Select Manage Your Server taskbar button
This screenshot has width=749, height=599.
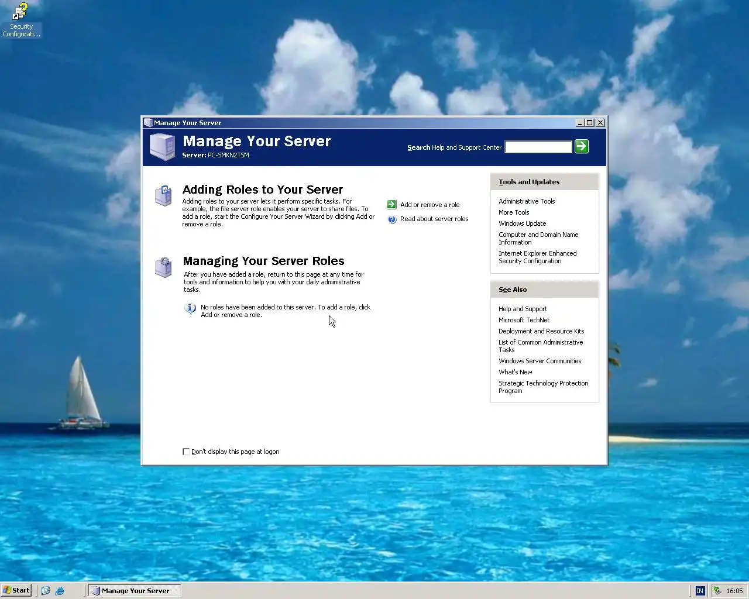[x=135, y=591]
